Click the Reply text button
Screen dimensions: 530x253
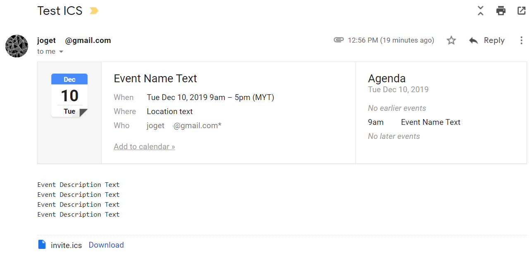tap(494, 41)
